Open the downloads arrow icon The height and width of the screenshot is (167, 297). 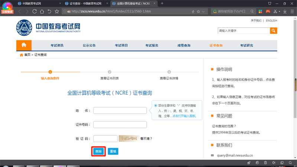(x=285, y=12)
